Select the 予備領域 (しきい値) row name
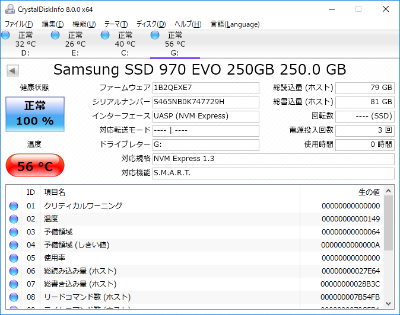This screenshot has height=315, width=400. pos(77,245)
